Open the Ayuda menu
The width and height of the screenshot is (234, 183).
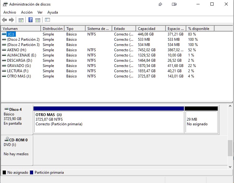pos(52,12)
